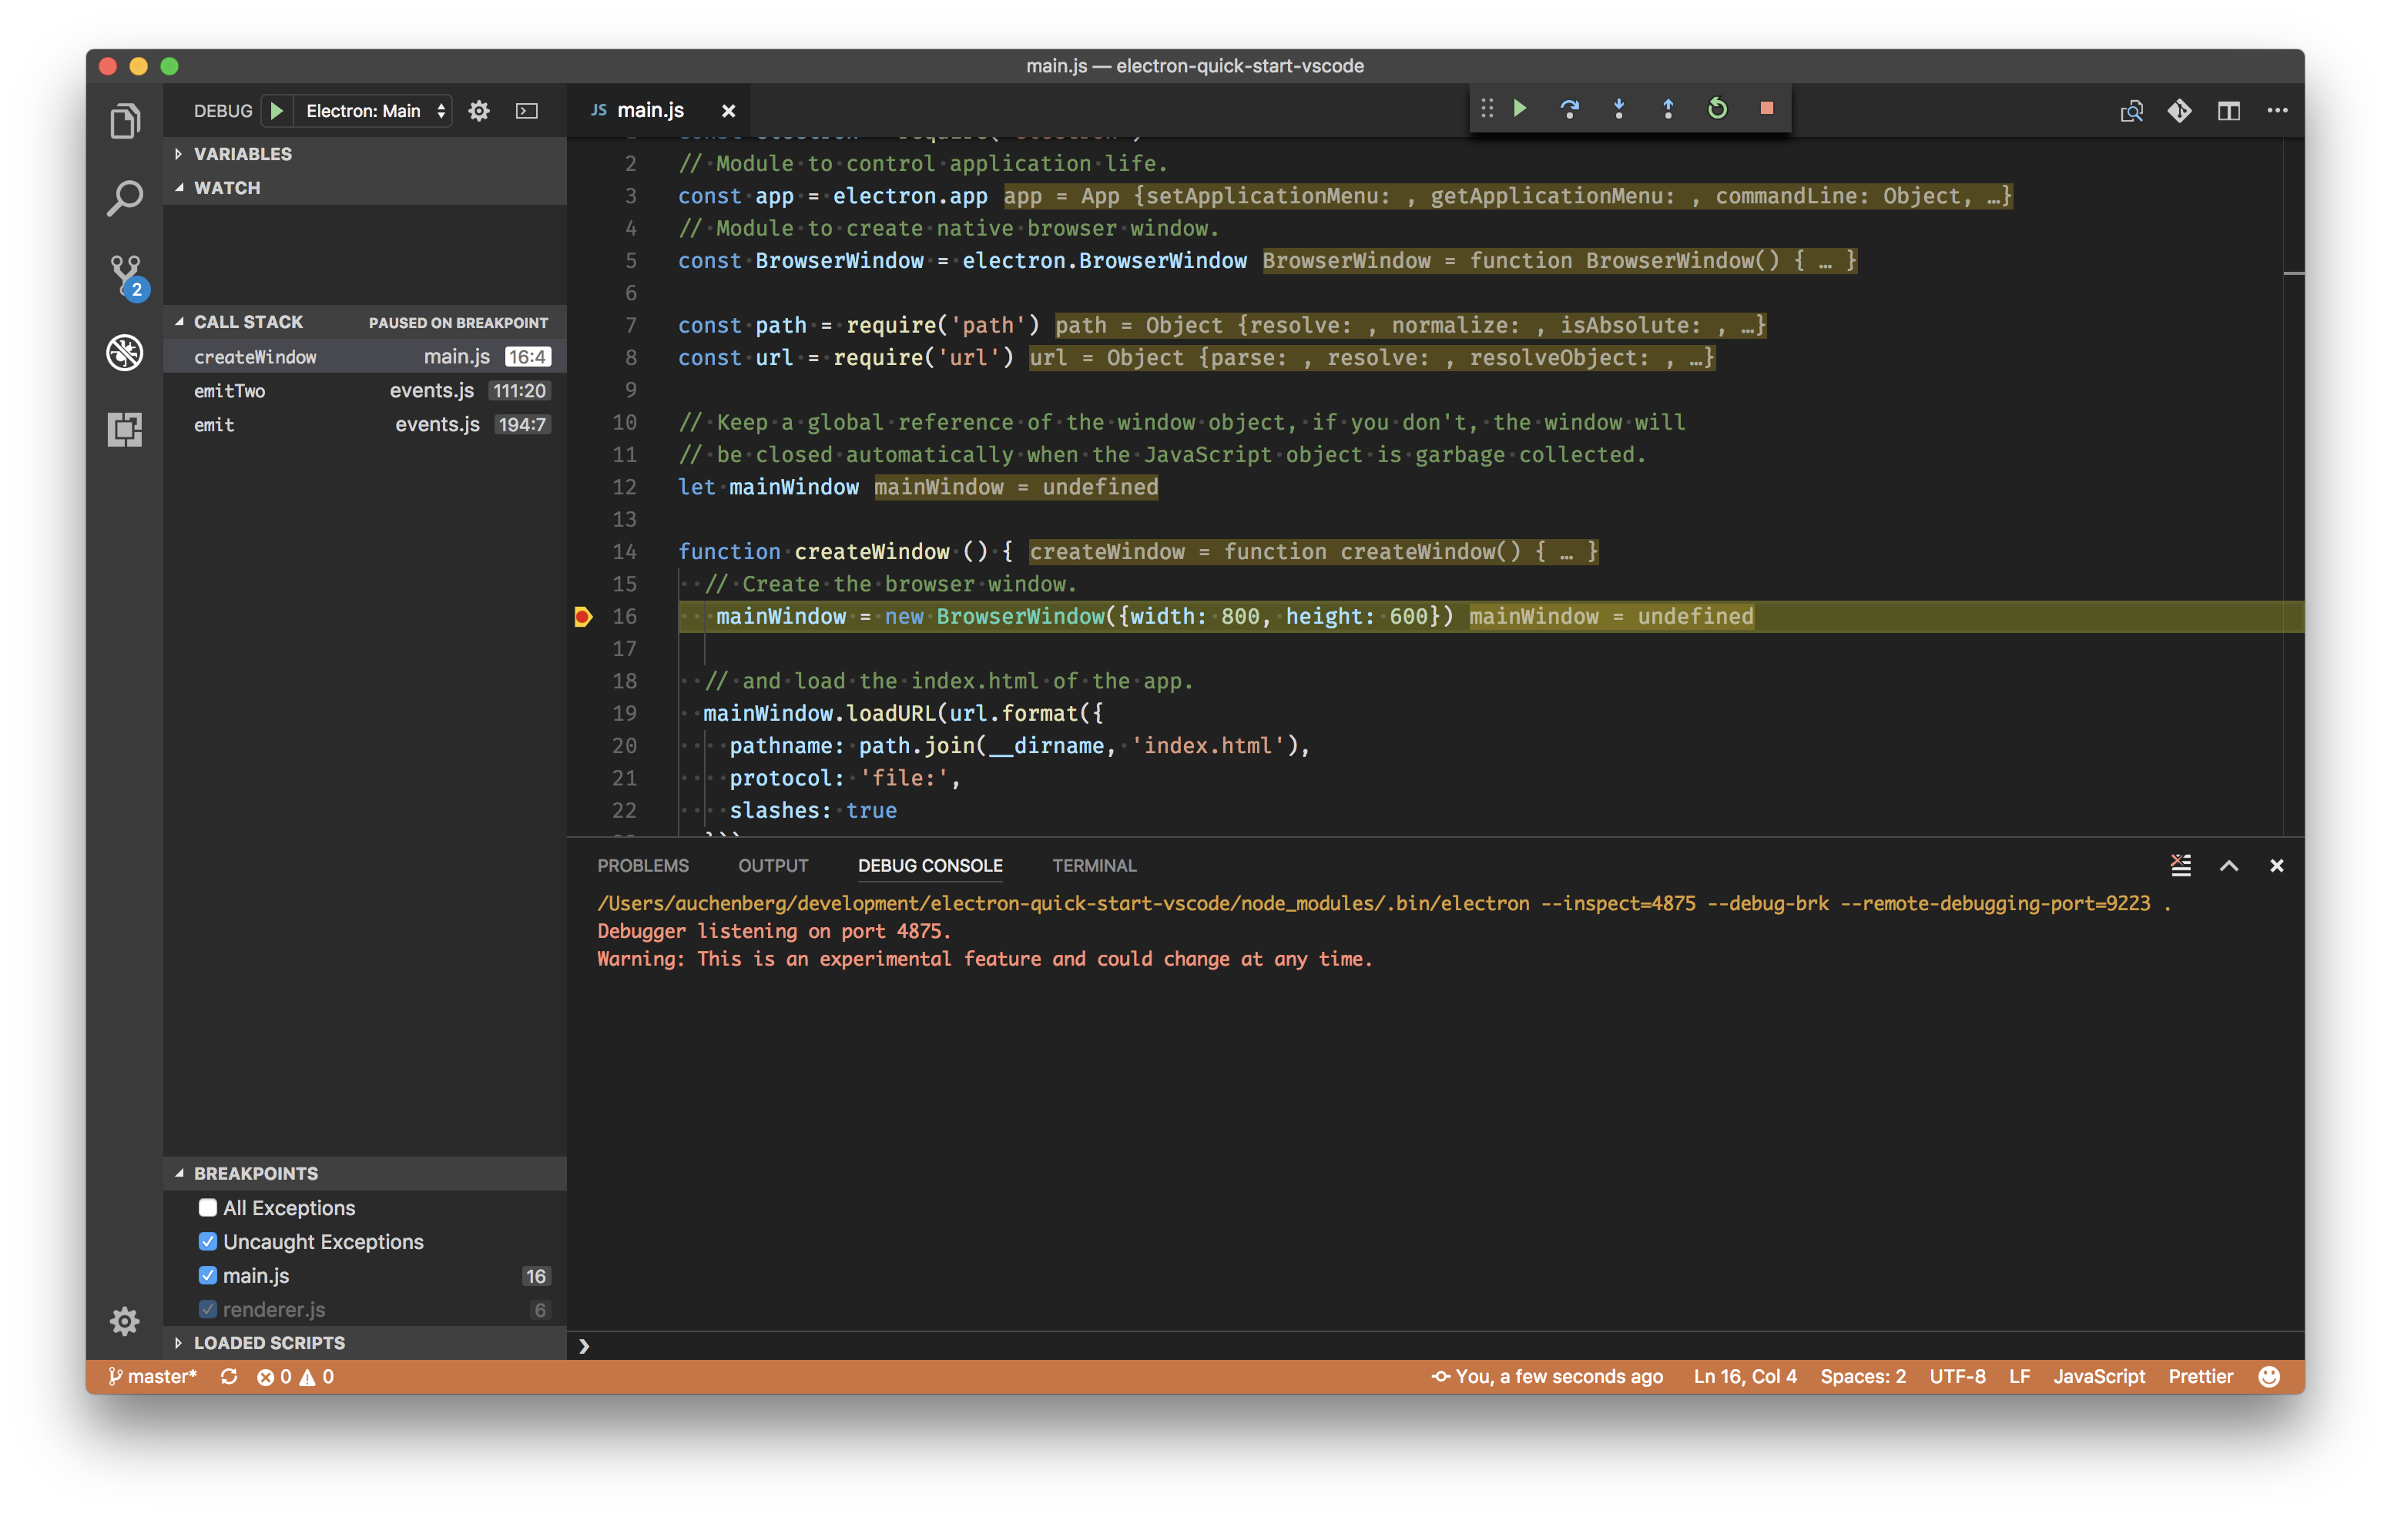This screenshot has height=1517, width=2391.
Task: Restart debugging session
Action: pyautogui.click(x=1717, y=109)
